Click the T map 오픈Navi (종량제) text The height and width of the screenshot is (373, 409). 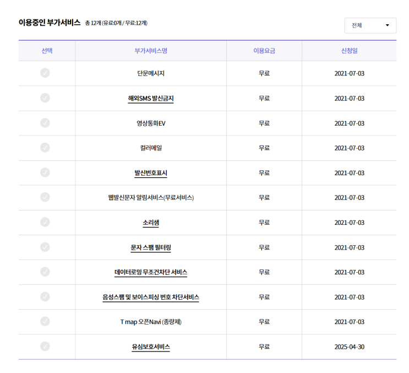pos(151,322)
